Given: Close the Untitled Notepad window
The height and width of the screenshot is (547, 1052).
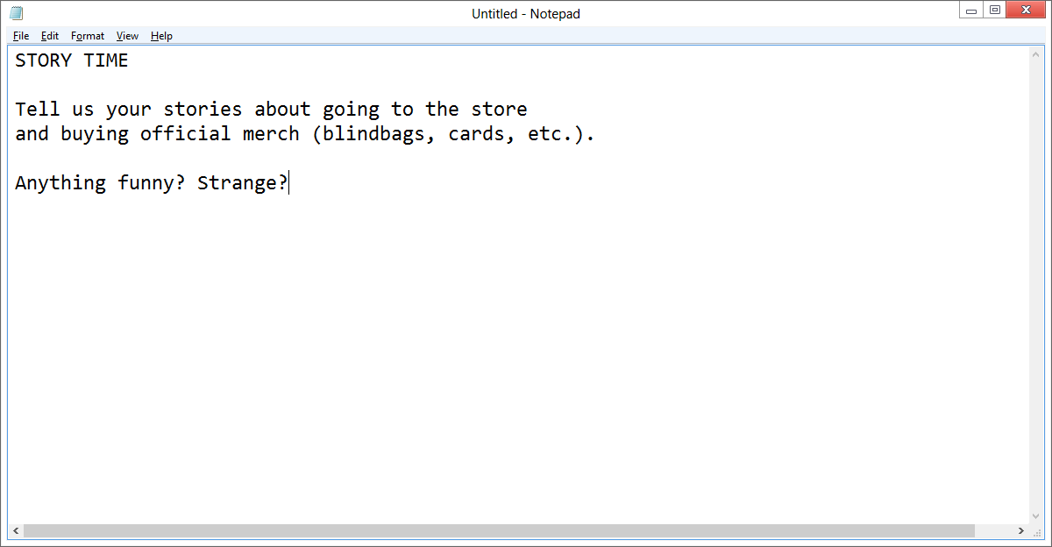Looking at the screenshot, I should pos(1027,10).
